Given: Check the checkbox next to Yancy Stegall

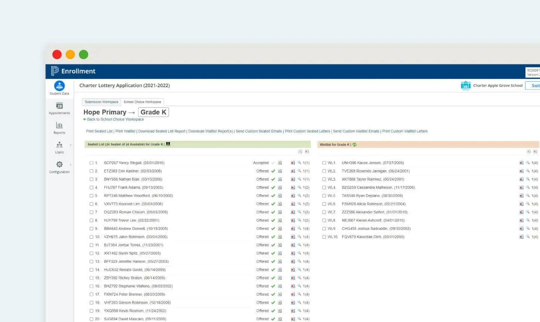Looking at the screenshot, I should click(x=91, y=163).
